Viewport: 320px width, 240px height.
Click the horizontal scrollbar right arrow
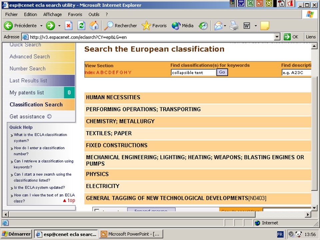point(308,214)
